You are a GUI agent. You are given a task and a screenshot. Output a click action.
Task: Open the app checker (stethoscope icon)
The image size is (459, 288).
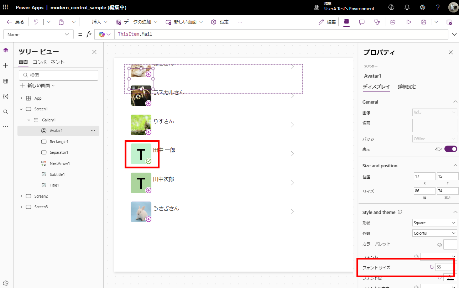377,22
